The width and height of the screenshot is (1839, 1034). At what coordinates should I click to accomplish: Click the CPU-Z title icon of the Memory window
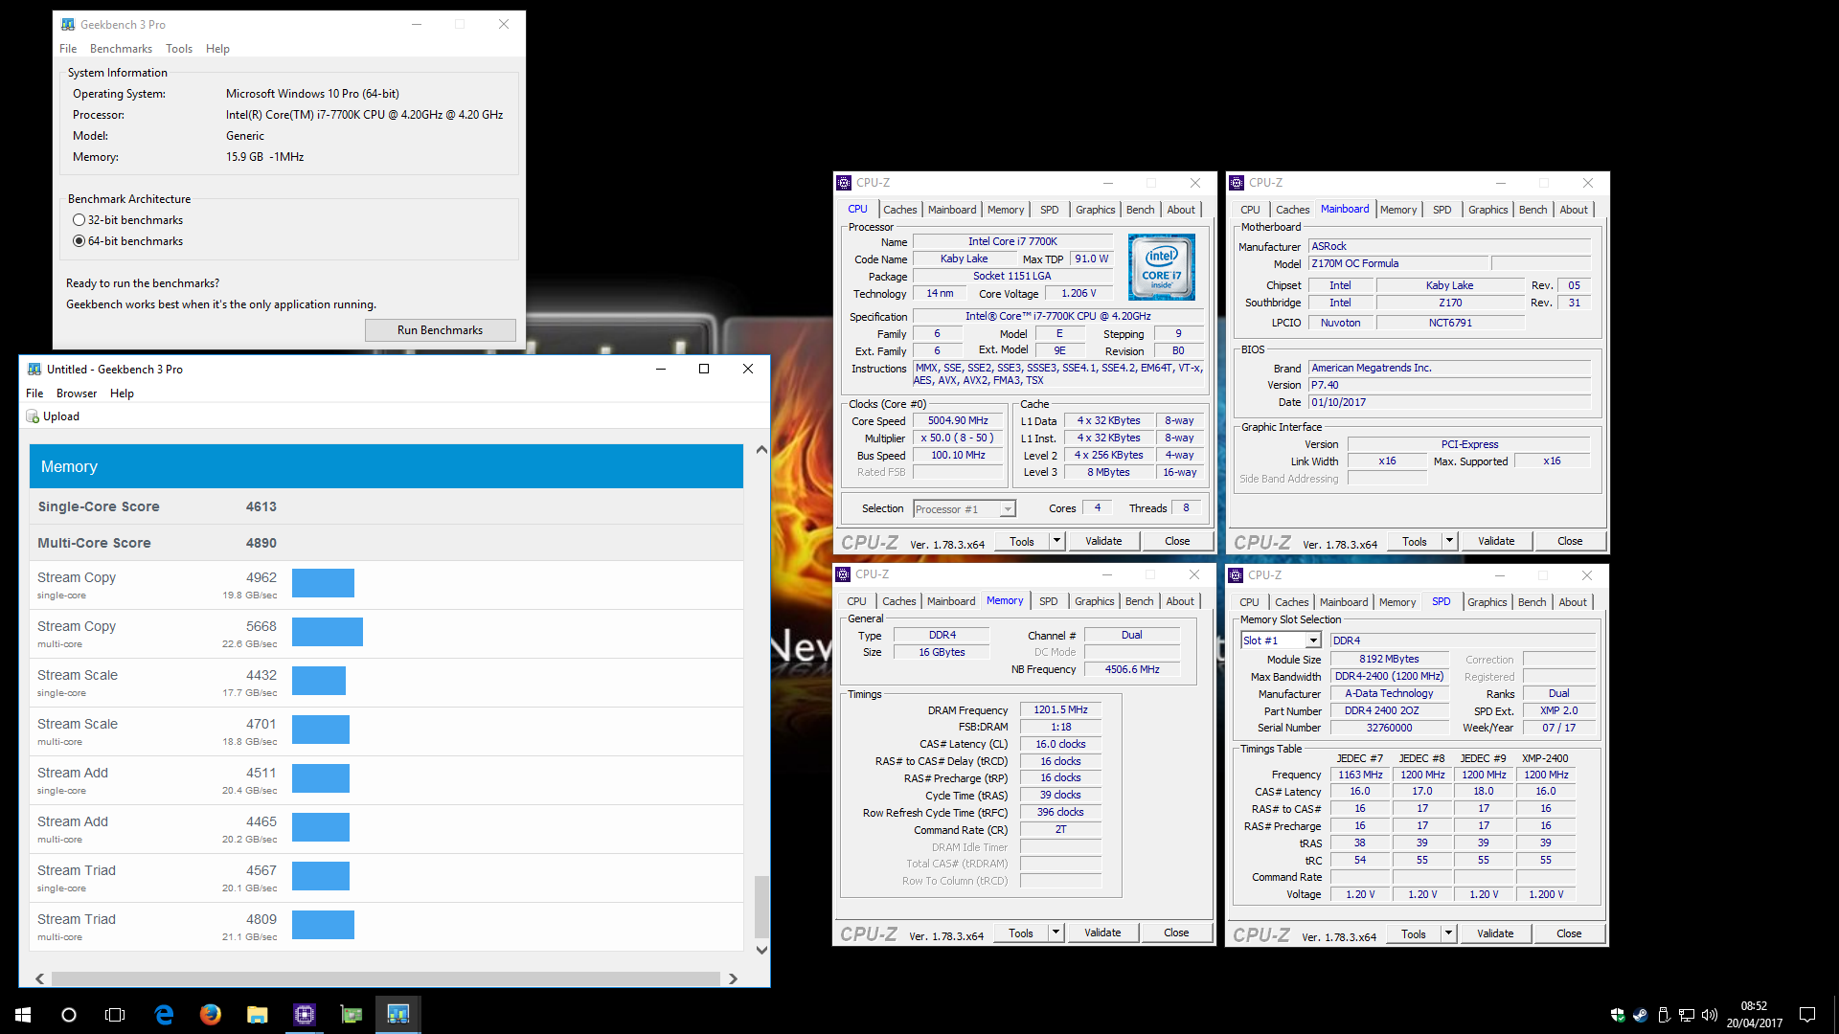click(x=843, y=574)
